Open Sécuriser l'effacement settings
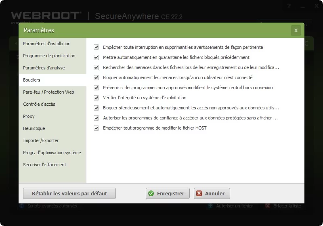 point(44,165)
